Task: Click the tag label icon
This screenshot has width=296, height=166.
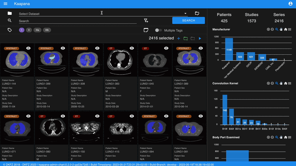Action: point(10,30)
